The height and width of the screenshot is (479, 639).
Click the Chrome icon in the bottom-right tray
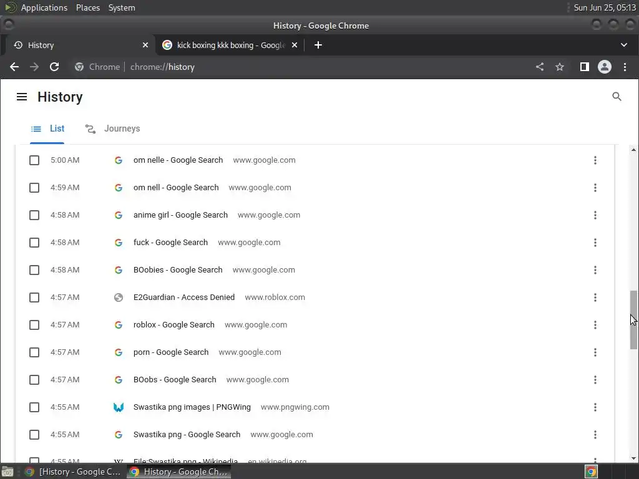[591, 472]
